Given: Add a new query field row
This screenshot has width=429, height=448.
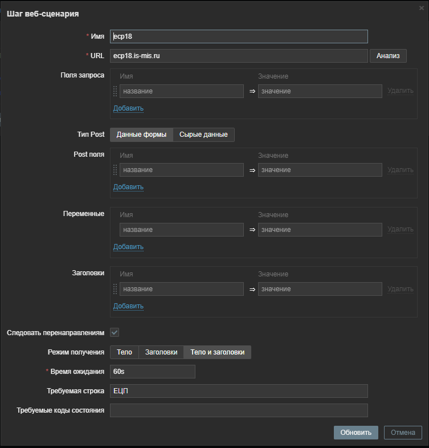Looking at the screenshot, I should coord(128,108).
